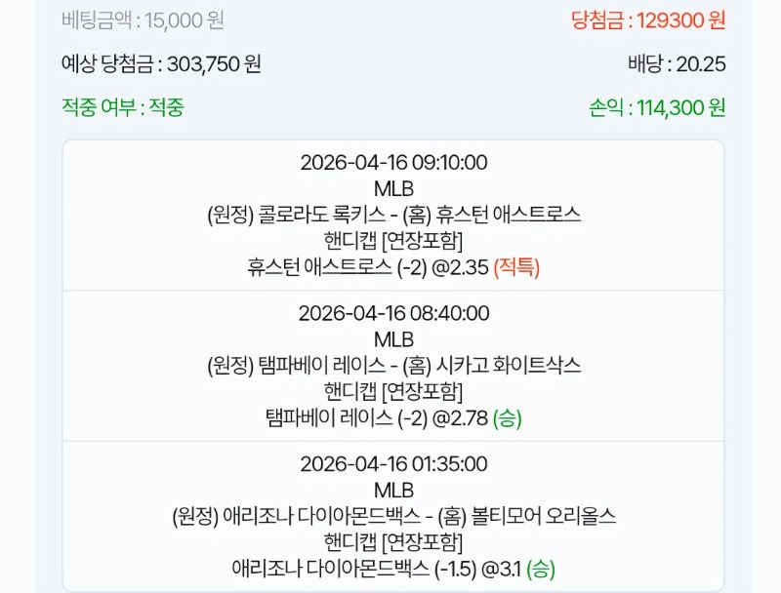
Task: Click the 08:40:00 game timestamp
Action: tap(393, 314)
